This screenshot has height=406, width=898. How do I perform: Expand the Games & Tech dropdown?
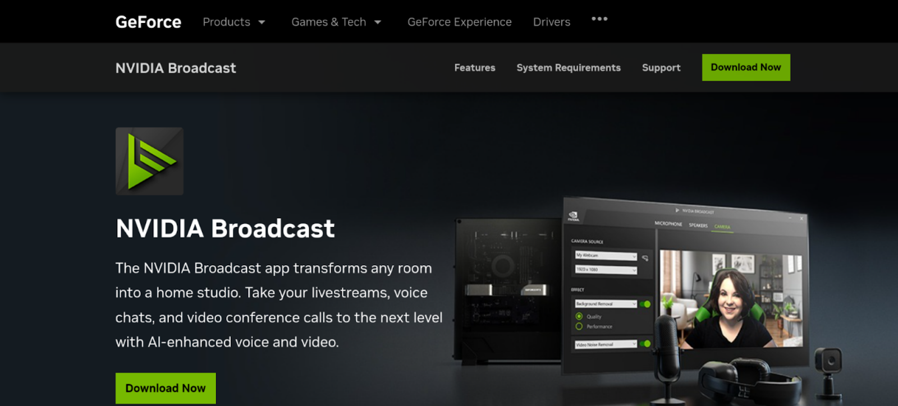point(336,22)
